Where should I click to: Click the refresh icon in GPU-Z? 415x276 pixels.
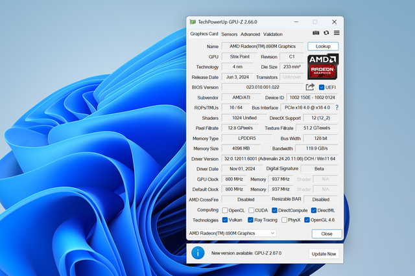[326, 33]
